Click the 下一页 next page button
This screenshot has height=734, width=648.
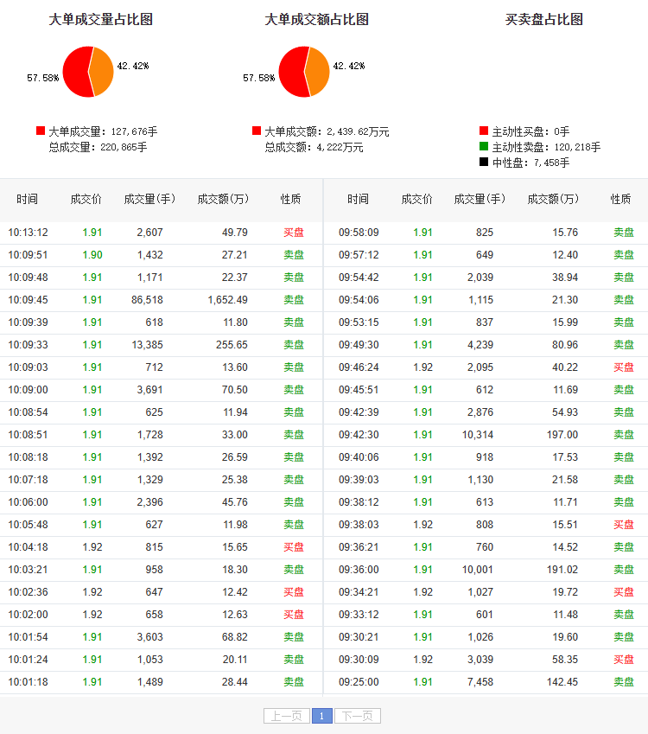(x=358, y=716)
